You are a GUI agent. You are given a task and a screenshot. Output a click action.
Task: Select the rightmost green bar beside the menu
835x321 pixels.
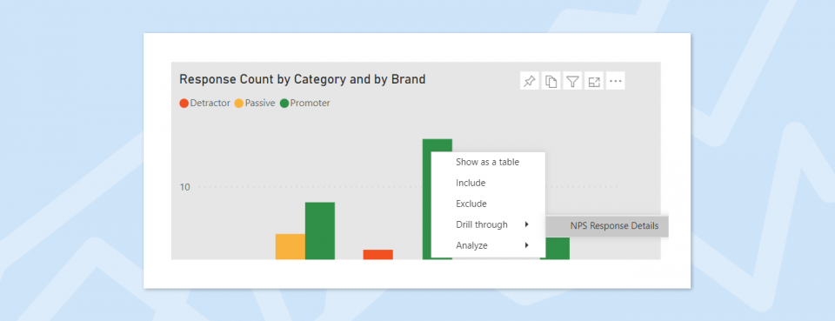click(555, 249)
